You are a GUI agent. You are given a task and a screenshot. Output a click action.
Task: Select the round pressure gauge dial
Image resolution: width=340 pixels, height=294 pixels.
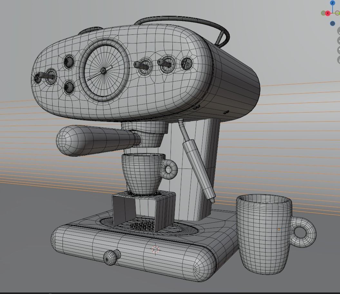[104, 70]
